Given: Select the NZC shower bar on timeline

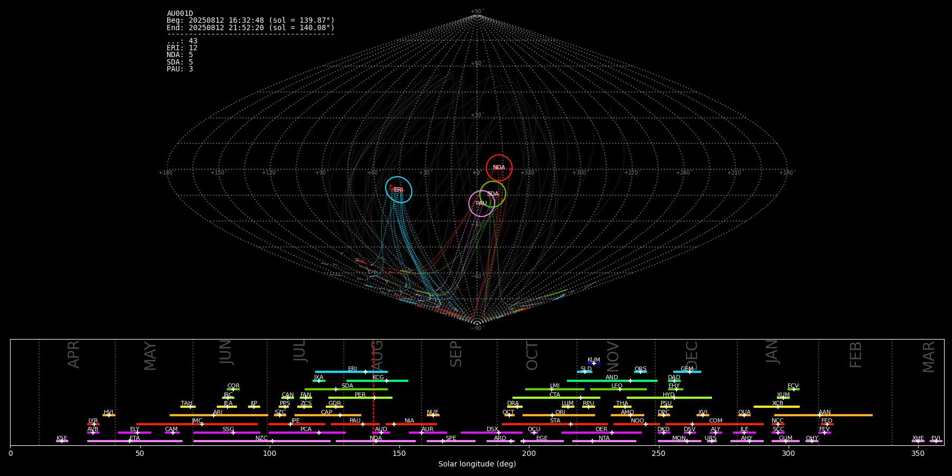Looking at the screenshot, I should [x=262, y=441].
